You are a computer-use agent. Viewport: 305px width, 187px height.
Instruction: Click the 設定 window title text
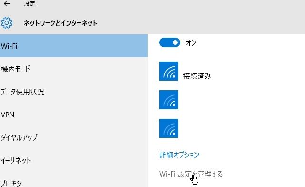tap(30, 4)
